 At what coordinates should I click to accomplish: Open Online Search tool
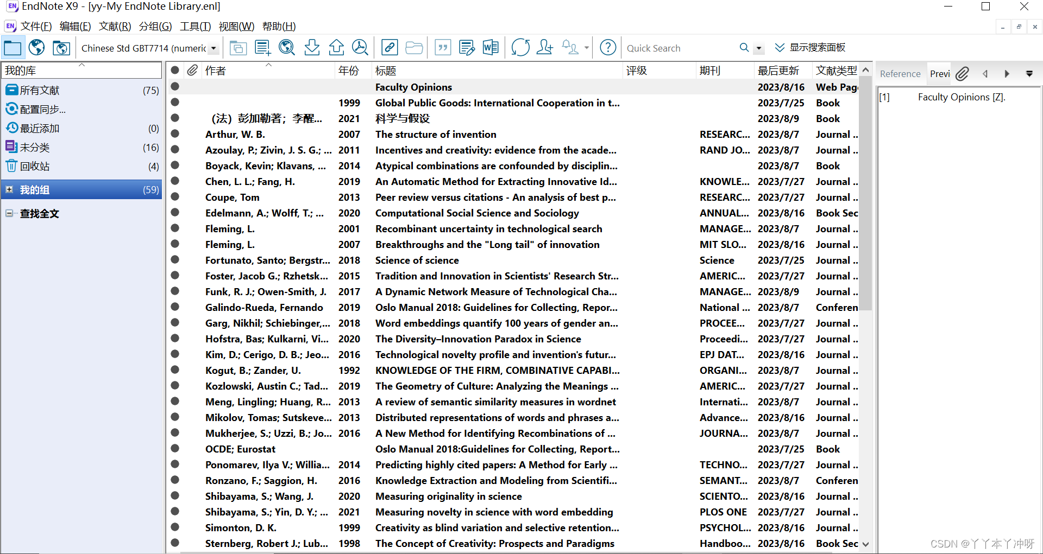287,48
